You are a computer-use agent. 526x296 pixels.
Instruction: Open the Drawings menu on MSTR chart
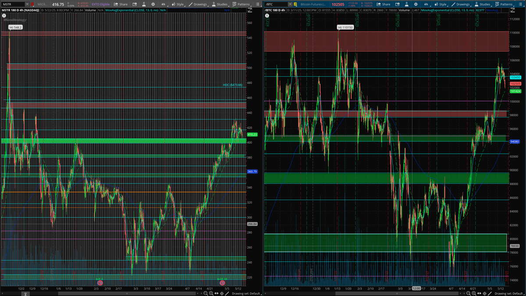(198, 4)
